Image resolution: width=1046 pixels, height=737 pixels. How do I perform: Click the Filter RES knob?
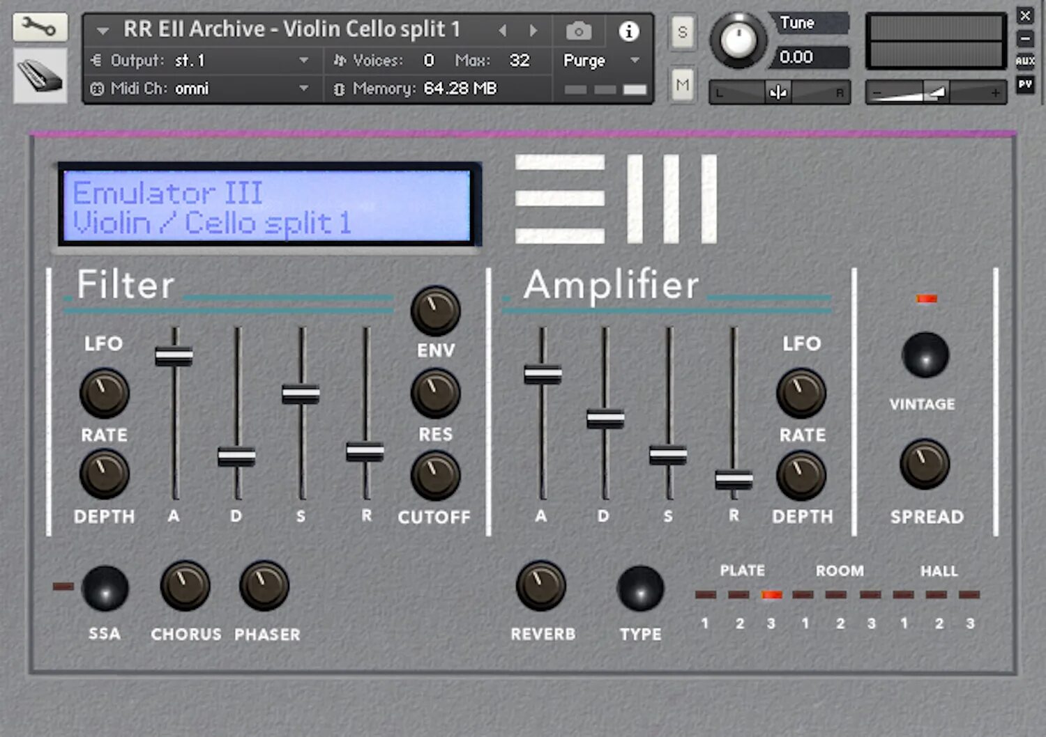point(435,394)
